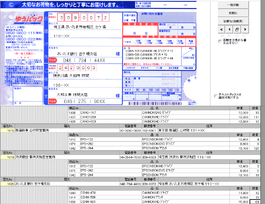The height and width of the screenshot is (204, 265).
Task: Select product number cell 1056
Action: pos(74,202)
